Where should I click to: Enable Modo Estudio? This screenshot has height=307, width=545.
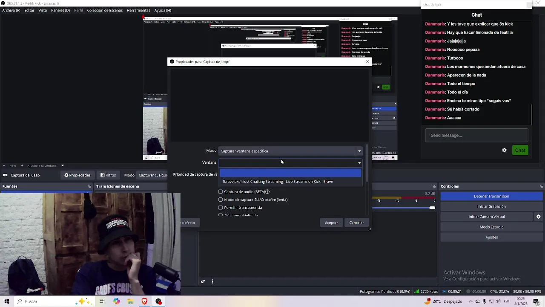pyautogui.click(x=491, y=227)
